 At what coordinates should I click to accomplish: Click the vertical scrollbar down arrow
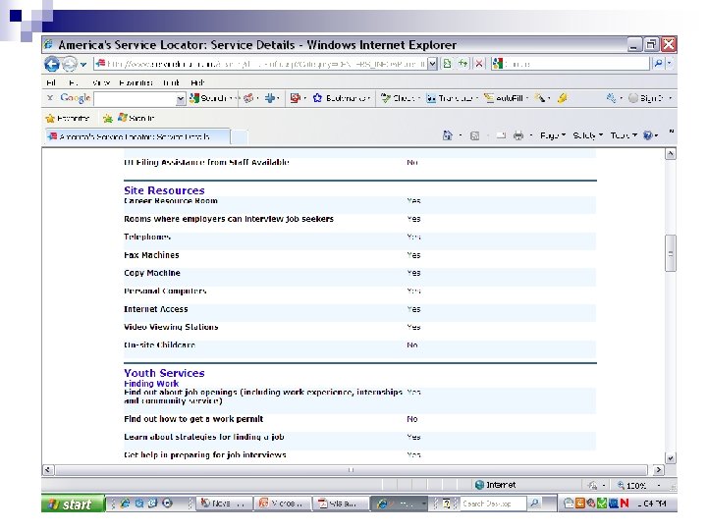(671, 458)
